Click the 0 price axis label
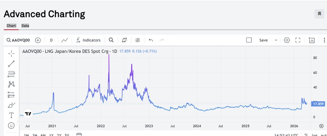The image size is (327, 136). coord(314,117)
